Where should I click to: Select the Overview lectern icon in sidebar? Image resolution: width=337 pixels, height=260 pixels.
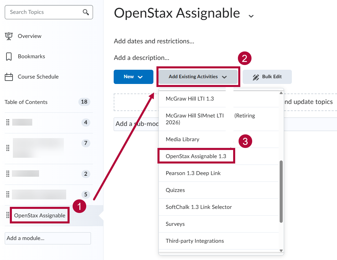coord(8,36)
